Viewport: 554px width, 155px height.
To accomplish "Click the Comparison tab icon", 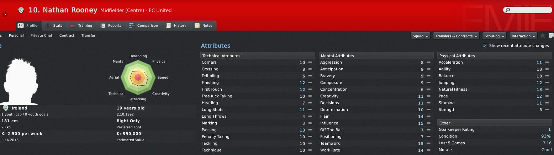I will 132,26.
